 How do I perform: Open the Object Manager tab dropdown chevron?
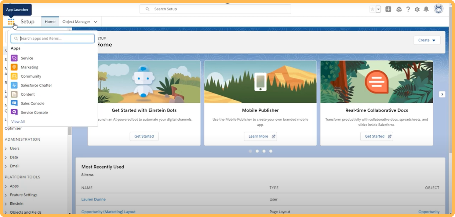pos(96,22)
